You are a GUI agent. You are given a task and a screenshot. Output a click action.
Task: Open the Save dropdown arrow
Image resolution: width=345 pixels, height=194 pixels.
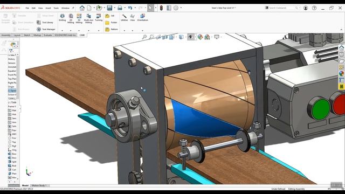point(114,8)
